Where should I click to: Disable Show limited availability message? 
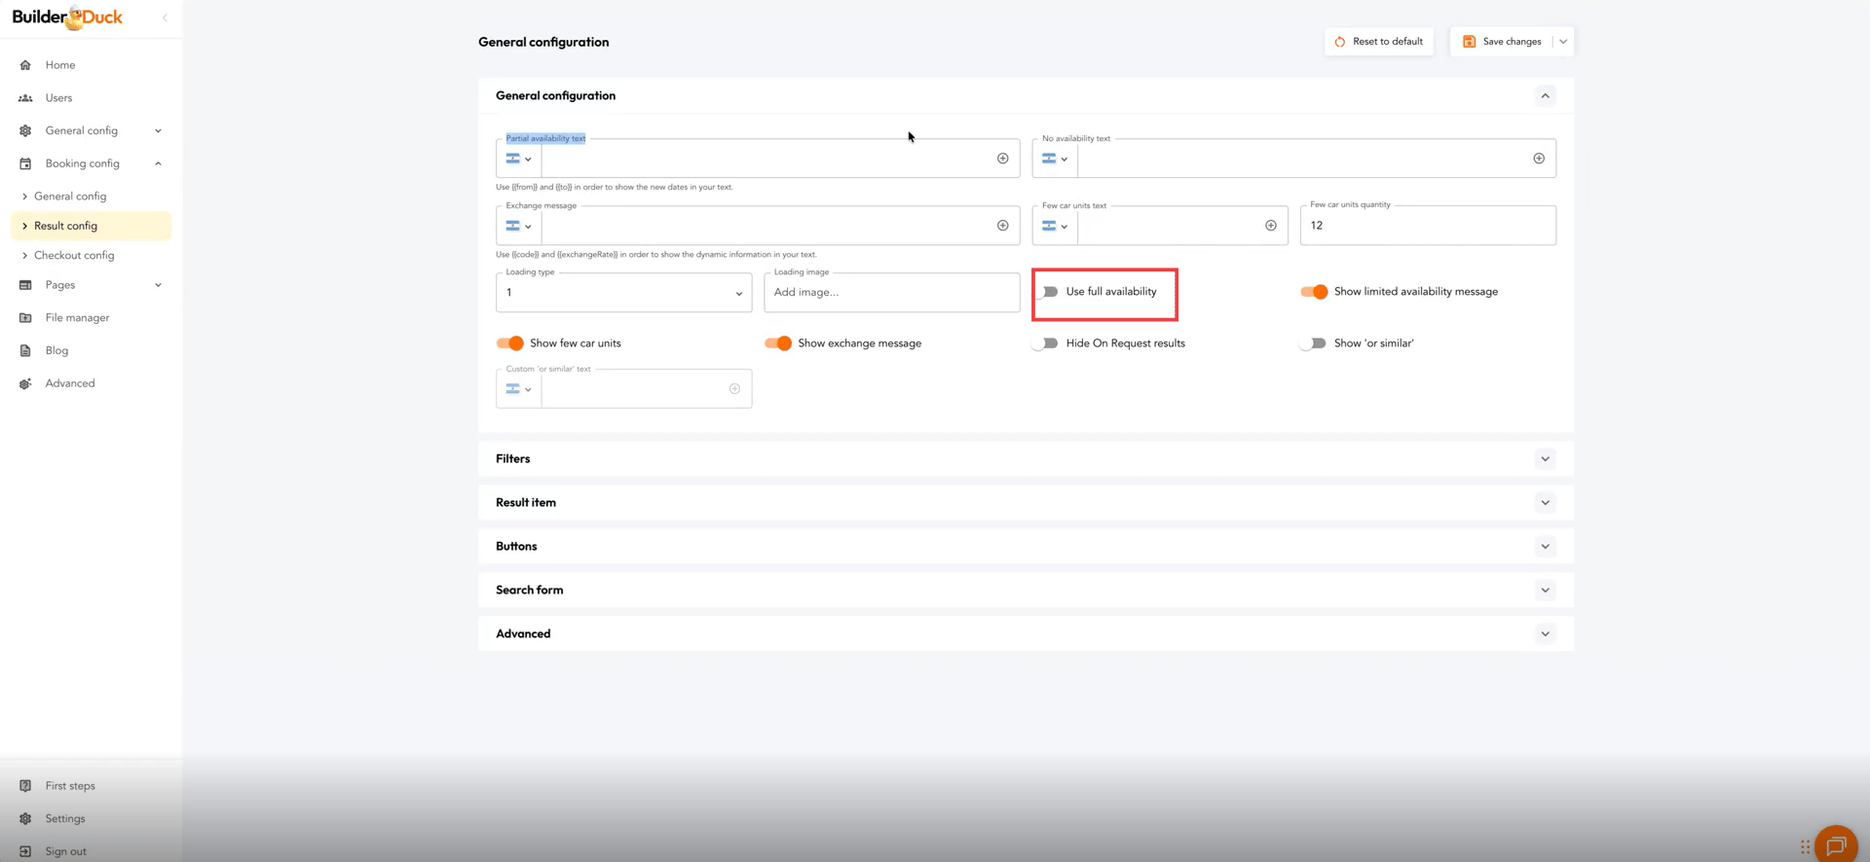(x=1314, y=292)
